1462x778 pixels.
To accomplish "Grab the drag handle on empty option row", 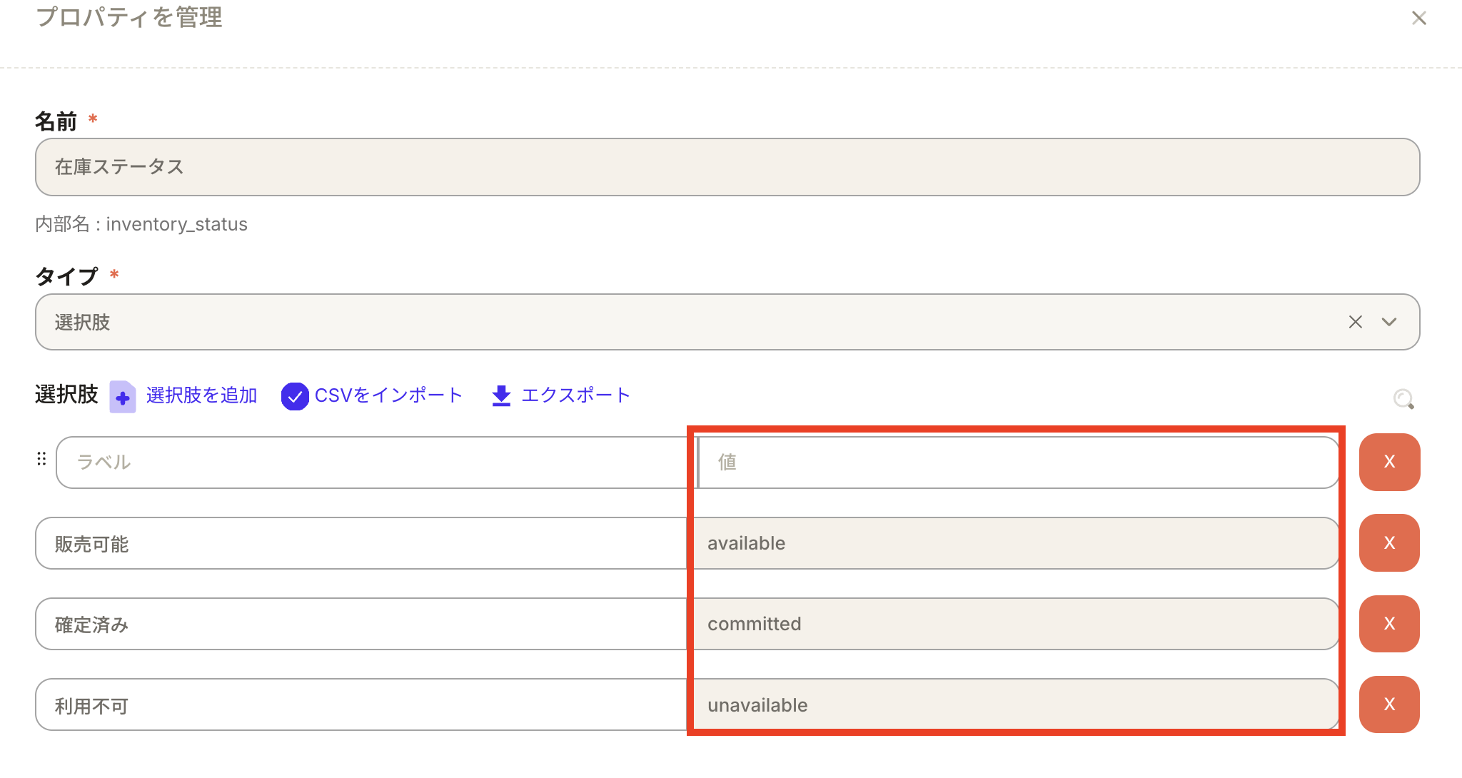I will (41, 459).
